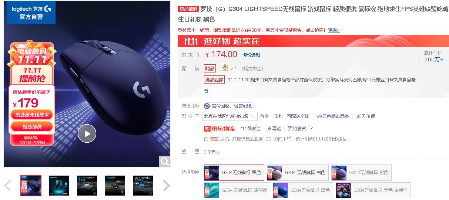
Task: Click the 京东物流 logo
Action: 220,128
